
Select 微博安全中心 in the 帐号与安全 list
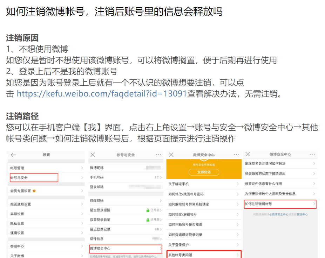(x=126, y=249)
